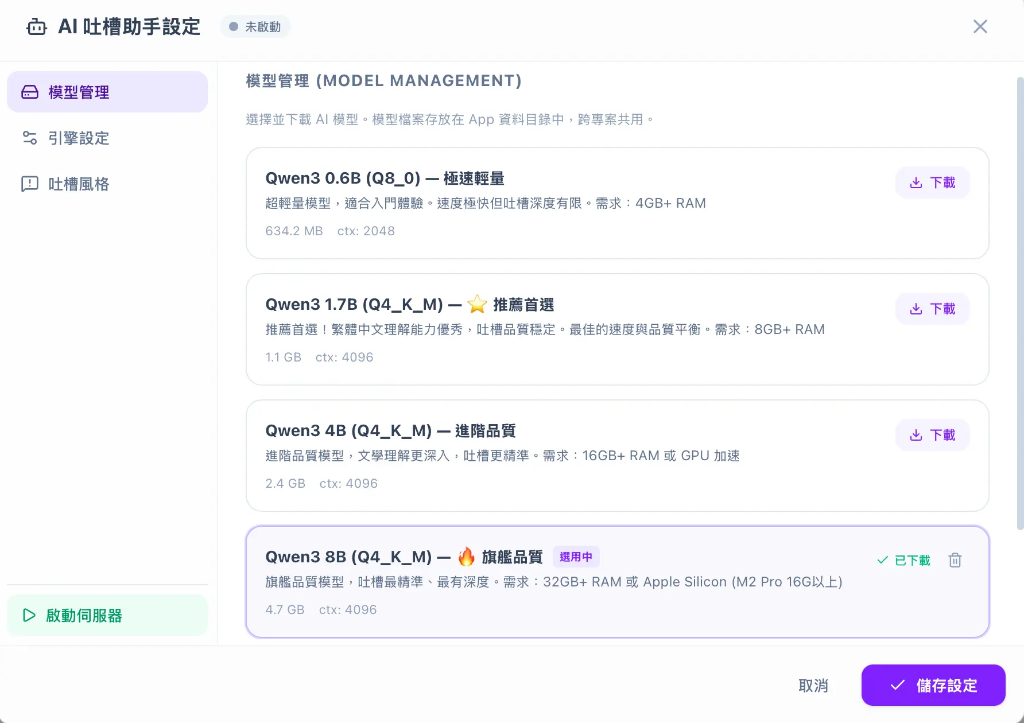Click the 4.7 GB size label

[x=285, y=609]
